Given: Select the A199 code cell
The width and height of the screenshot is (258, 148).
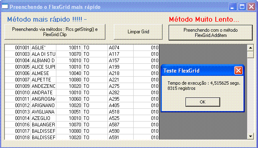Looking at the screenshot, I should (x=120, y=67).
